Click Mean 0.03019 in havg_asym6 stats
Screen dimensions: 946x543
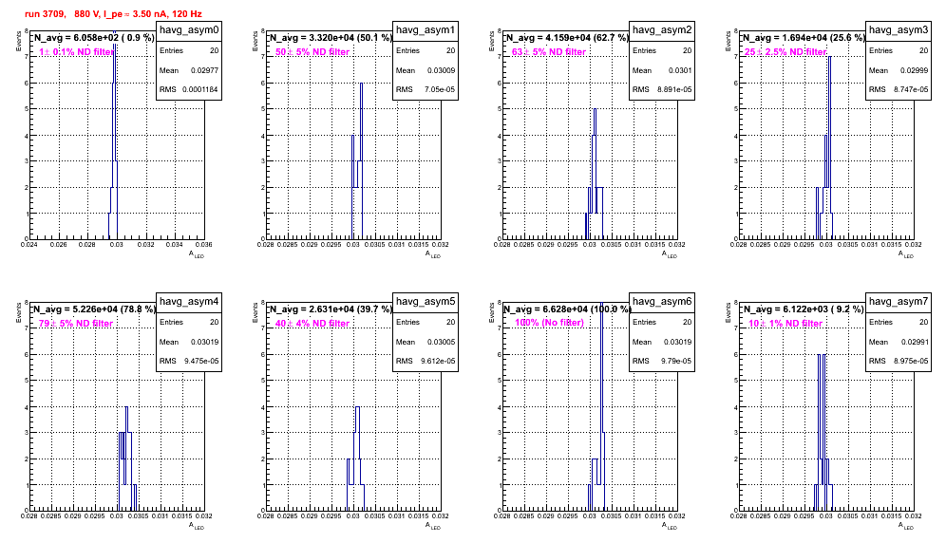(662, 342)
